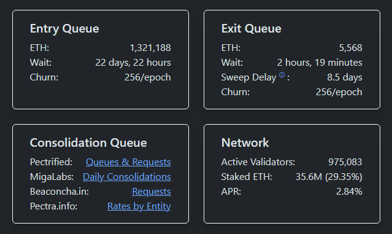
Task: Click the Pectrified label
Action: (51, 162)
